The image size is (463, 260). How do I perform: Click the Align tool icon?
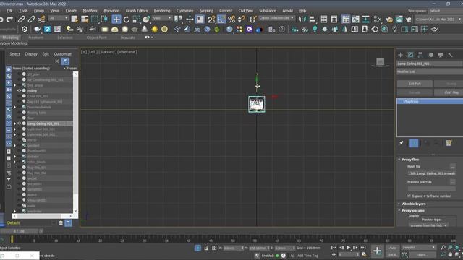coord(312,19)
